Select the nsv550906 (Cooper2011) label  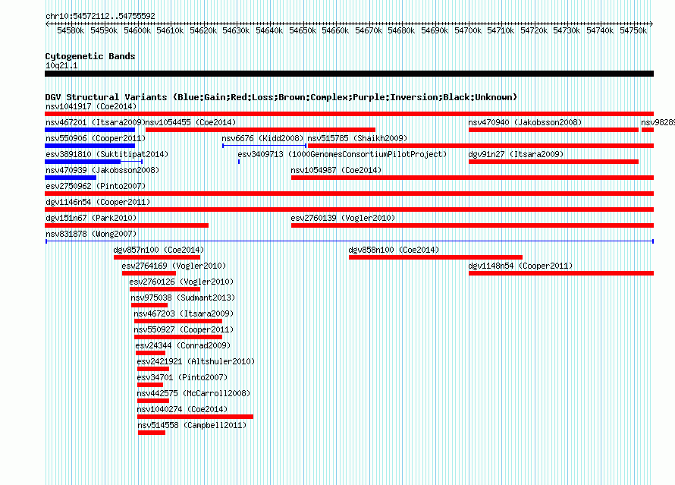(x=96, y=138)
